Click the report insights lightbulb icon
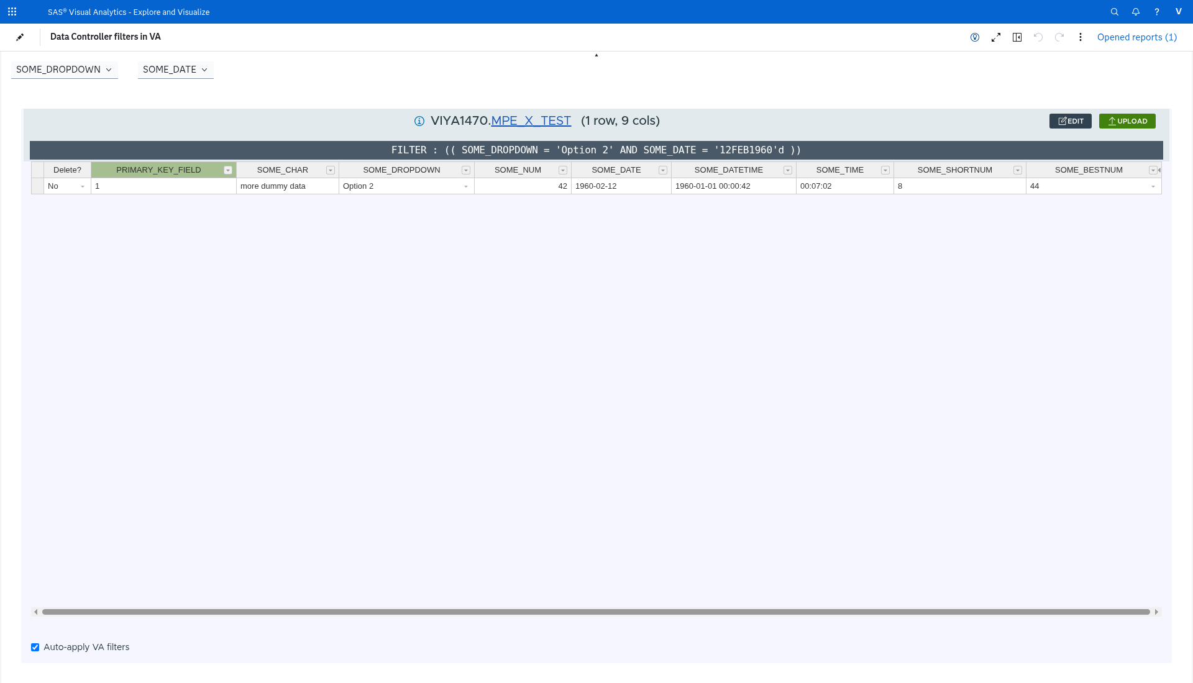 click(975, 37)
